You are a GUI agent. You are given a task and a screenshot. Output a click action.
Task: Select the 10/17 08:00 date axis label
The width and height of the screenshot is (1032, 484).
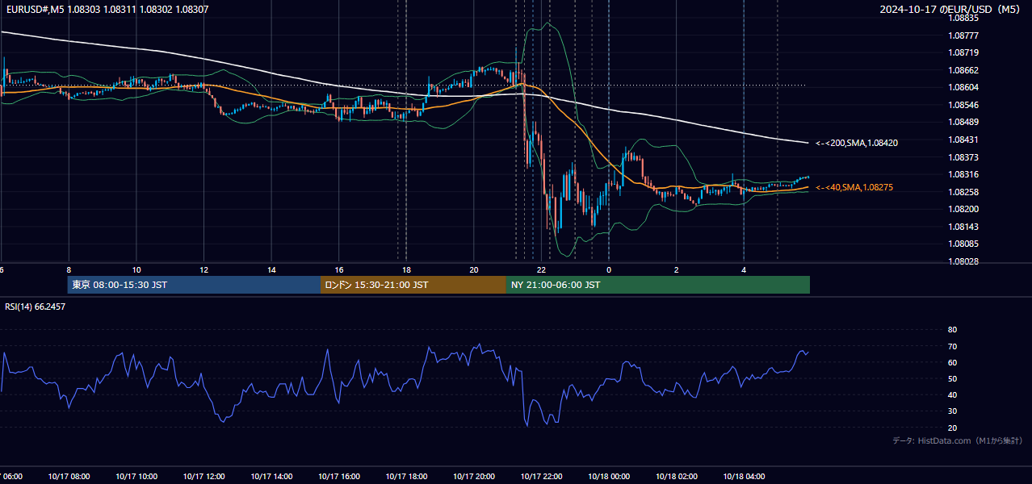click(69, 477)
